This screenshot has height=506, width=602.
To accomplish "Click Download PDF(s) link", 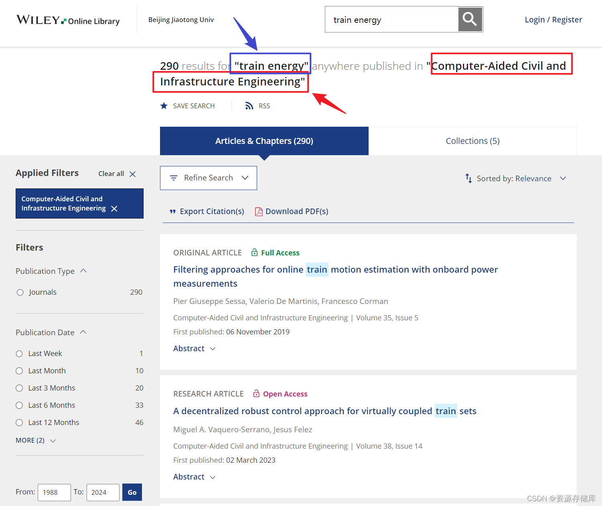I will tap(297, 211).
